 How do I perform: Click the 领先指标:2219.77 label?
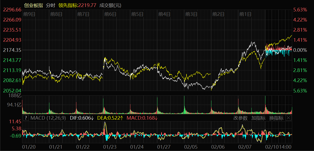tap(77, 5)
